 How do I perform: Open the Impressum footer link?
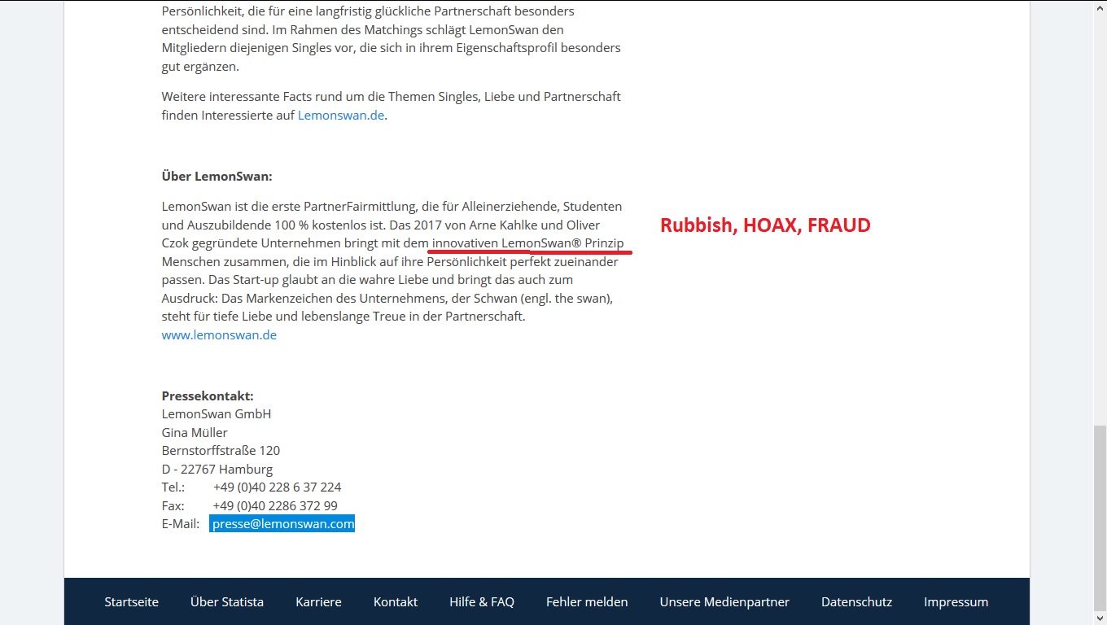[x=956, y=602]
